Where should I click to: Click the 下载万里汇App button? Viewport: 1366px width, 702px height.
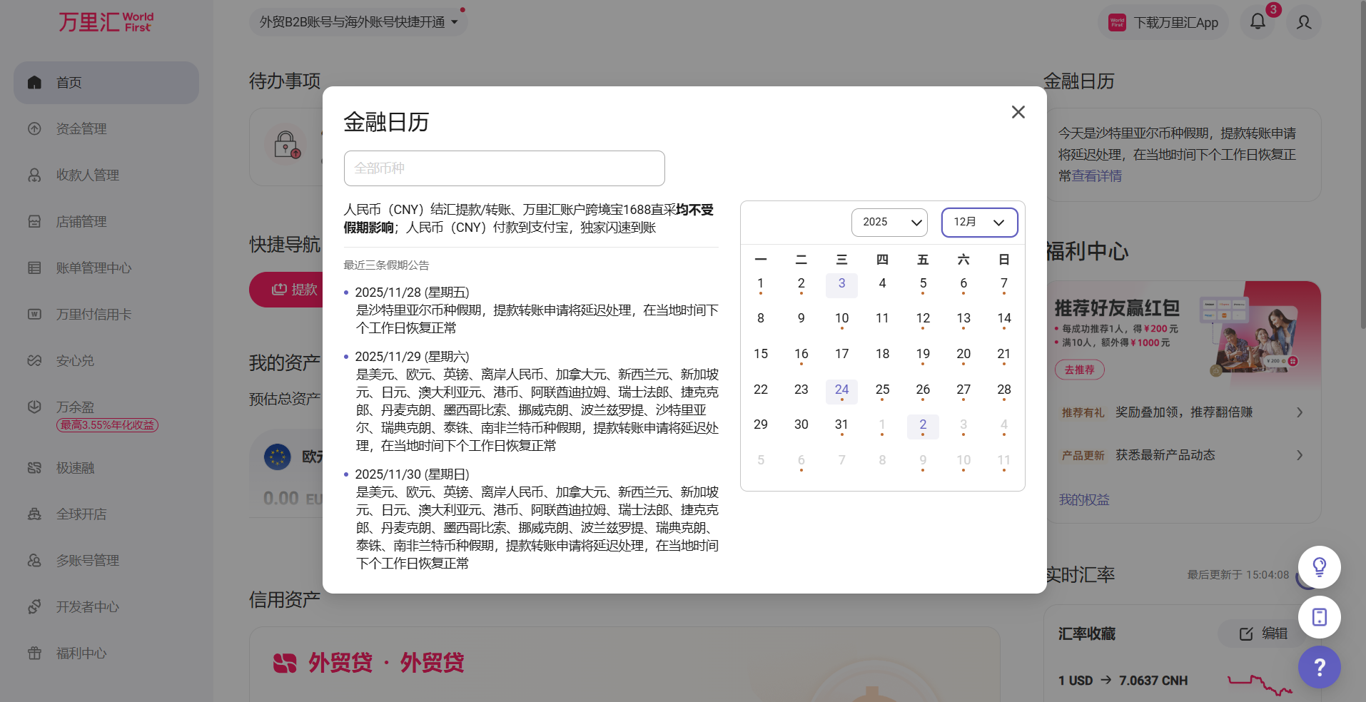1164,23
